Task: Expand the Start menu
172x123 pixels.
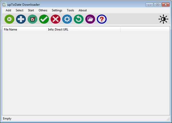Action: 31,10
